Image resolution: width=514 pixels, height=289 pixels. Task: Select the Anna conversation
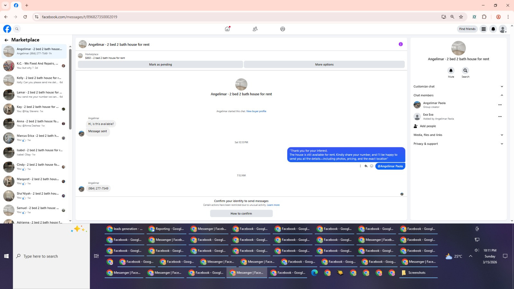click(x=35, y=124)
